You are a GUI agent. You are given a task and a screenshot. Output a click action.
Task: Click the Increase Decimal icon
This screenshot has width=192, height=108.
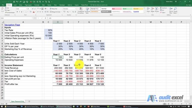(73, 12)
